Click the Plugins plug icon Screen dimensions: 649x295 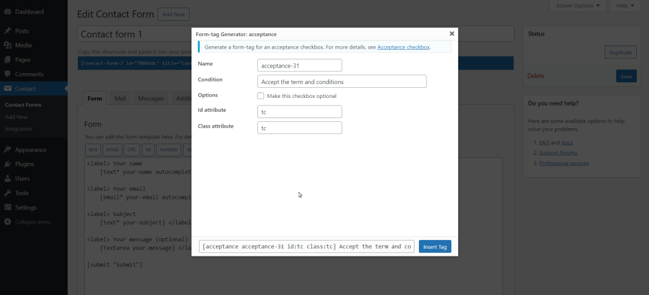click(x=7, y=164)
